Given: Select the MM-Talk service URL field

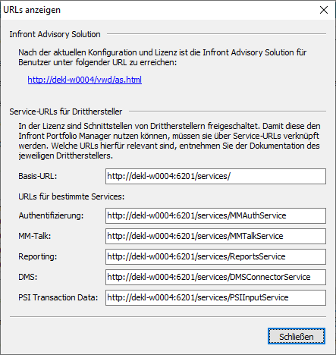Looking at the screenshot, I should click(215, 236).
